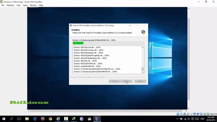Switch to VirtualBox cube taskbar icon
This screenshot has height=122, width=217.
97,119
